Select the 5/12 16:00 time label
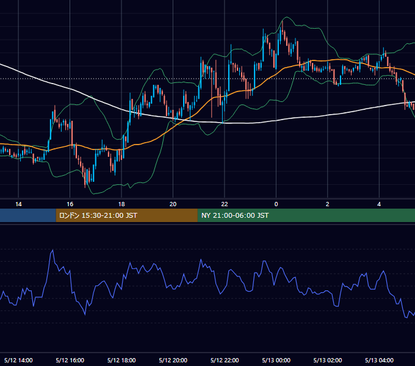Viewport: 415px width, 366px height. (70, 360)
